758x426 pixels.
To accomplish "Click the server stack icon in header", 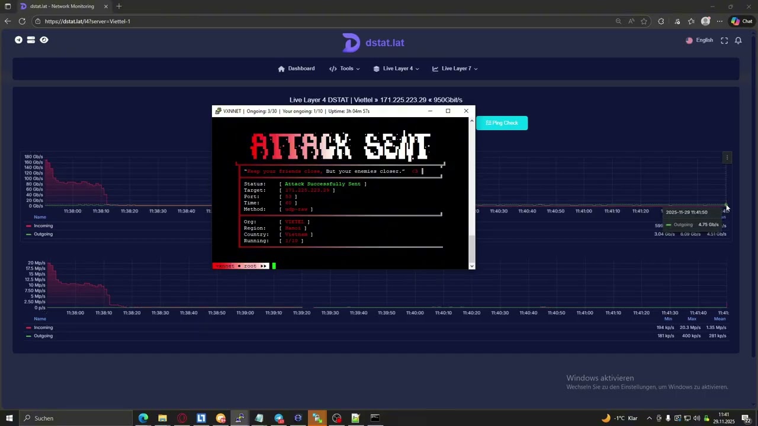I will pyautogui.click(x=31, y=40).
